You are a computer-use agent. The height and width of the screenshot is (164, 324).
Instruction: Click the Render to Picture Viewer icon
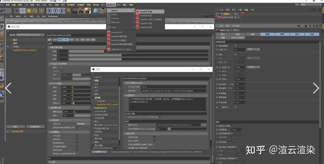point(81,11)
